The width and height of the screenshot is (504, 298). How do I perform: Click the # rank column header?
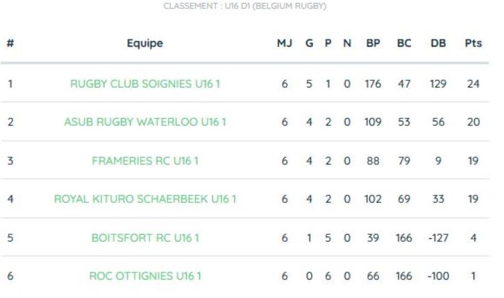coord(10,43)
